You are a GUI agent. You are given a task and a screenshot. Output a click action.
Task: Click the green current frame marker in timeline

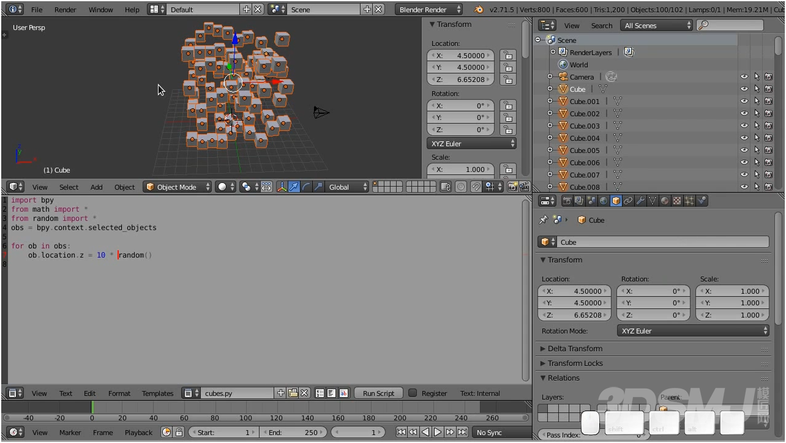point(92,407)
